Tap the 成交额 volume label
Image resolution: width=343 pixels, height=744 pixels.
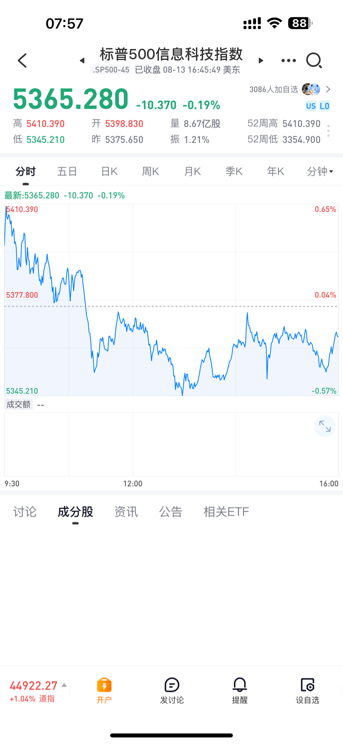coord(18,404)
